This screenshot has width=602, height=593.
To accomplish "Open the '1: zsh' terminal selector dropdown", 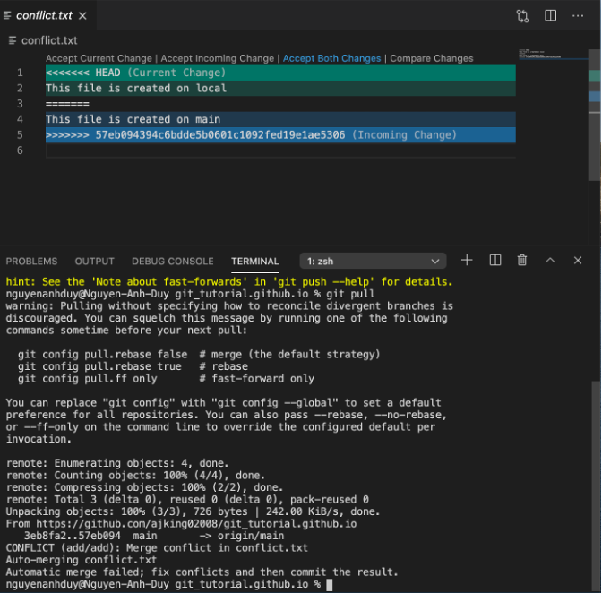I will [x=372, y=261].
